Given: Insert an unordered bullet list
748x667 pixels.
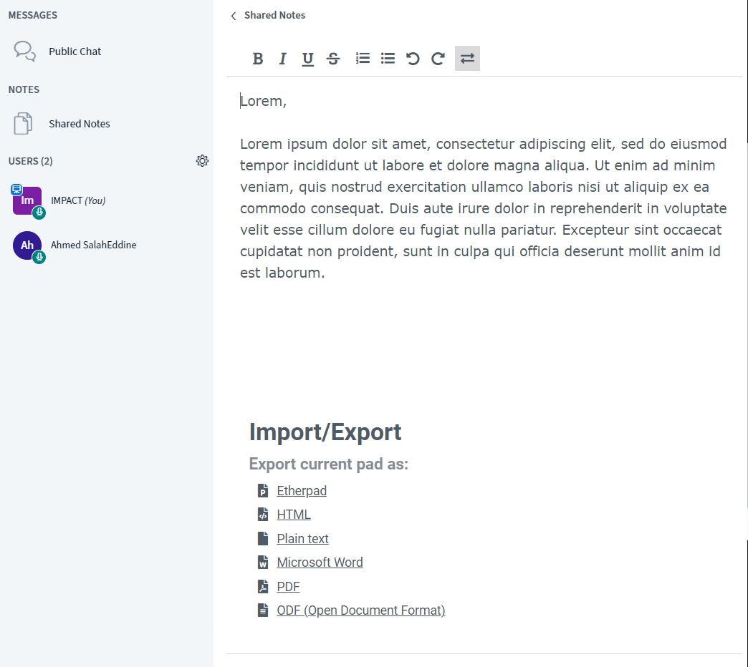Looking at the screenshot, I should [388, 59].
